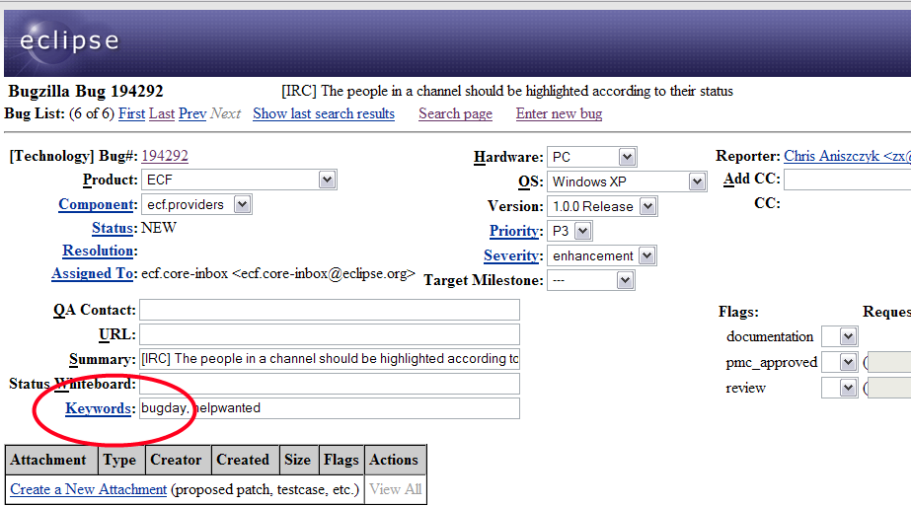Image resolution: width=911 pixels, height=506 pixels.
Task: Open the Target Milestone dropdown
Action: point(591,280)
